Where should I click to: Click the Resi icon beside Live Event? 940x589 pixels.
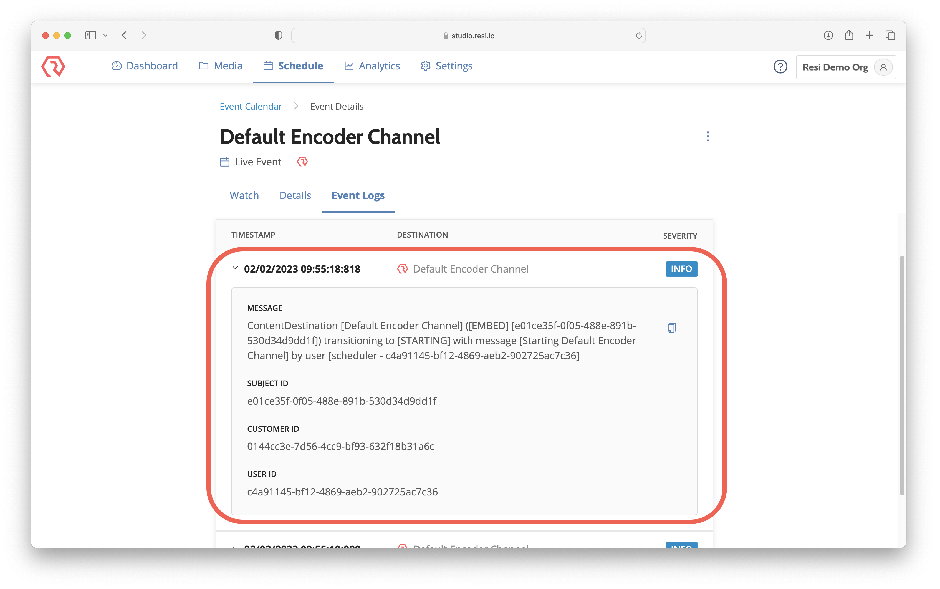click(x=303, y=162)
